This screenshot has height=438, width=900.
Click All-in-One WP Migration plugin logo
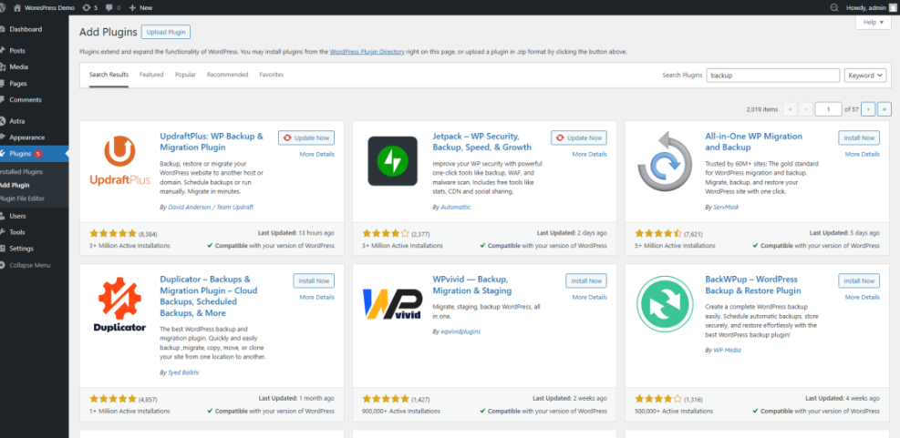click(x=666, y=160)
